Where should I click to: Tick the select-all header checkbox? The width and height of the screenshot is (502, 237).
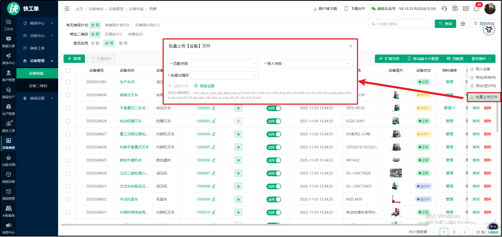[x=68, y=70]
